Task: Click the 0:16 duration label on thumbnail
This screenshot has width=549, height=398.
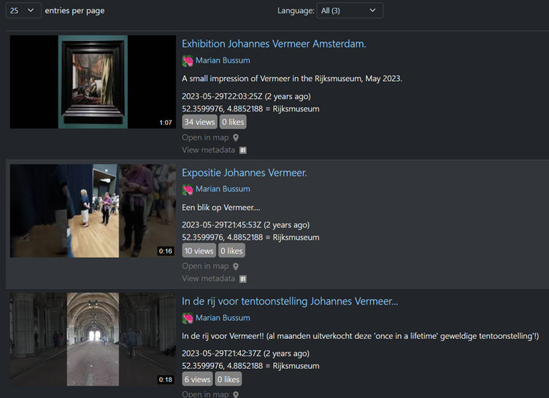Action: click(x=166, y=251)
